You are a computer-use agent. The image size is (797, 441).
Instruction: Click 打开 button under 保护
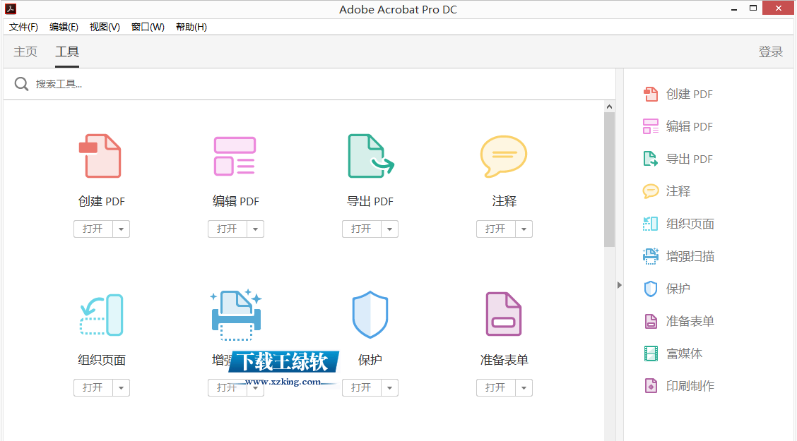coord(361,387)
